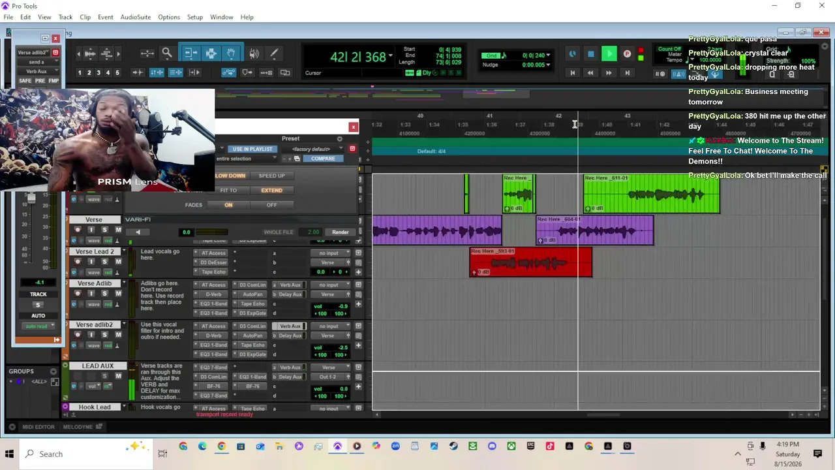Open the entire selection dropdown

click(246, 159)
